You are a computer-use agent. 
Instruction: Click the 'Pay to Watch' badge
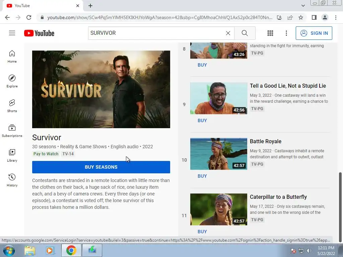pyautogui.click(x=46, y=154)
